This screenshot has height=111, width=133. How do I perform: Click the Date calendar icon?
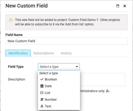[42, 86]
